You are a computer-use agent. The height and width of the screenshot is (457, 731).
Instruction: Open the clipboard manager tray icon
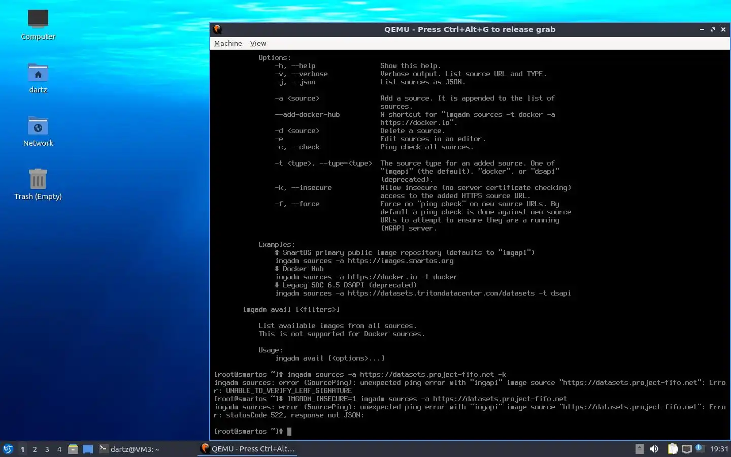673,449
